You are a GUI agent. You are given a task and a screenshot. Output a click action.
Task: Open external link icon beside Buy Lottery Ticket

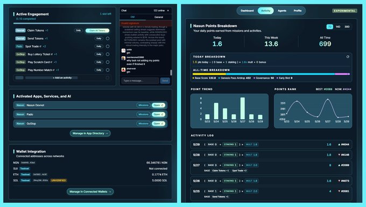(52, 54)
